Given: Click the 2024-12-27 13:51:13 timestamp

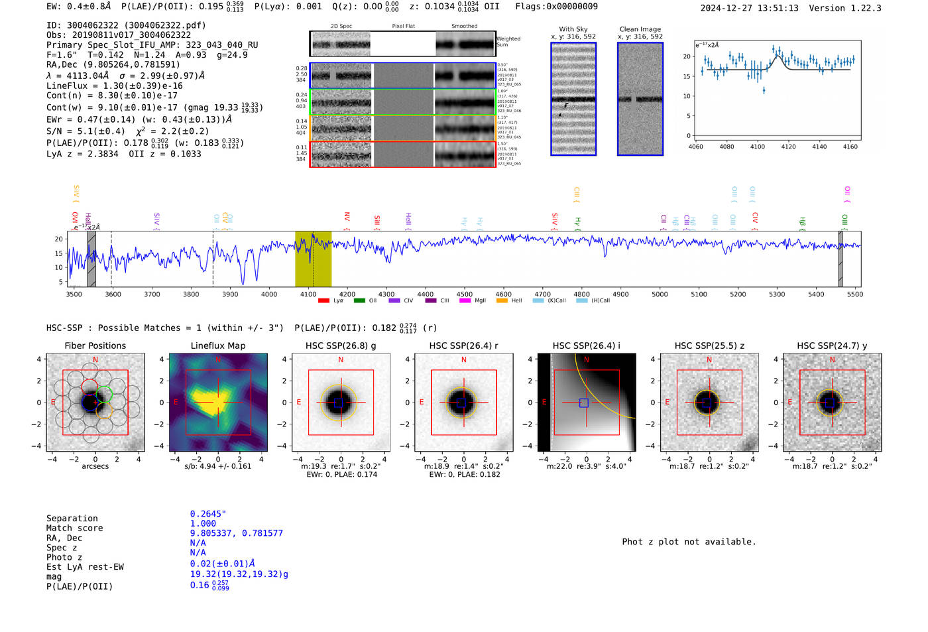Looking at the screenshot, I should tap(750, 8).
